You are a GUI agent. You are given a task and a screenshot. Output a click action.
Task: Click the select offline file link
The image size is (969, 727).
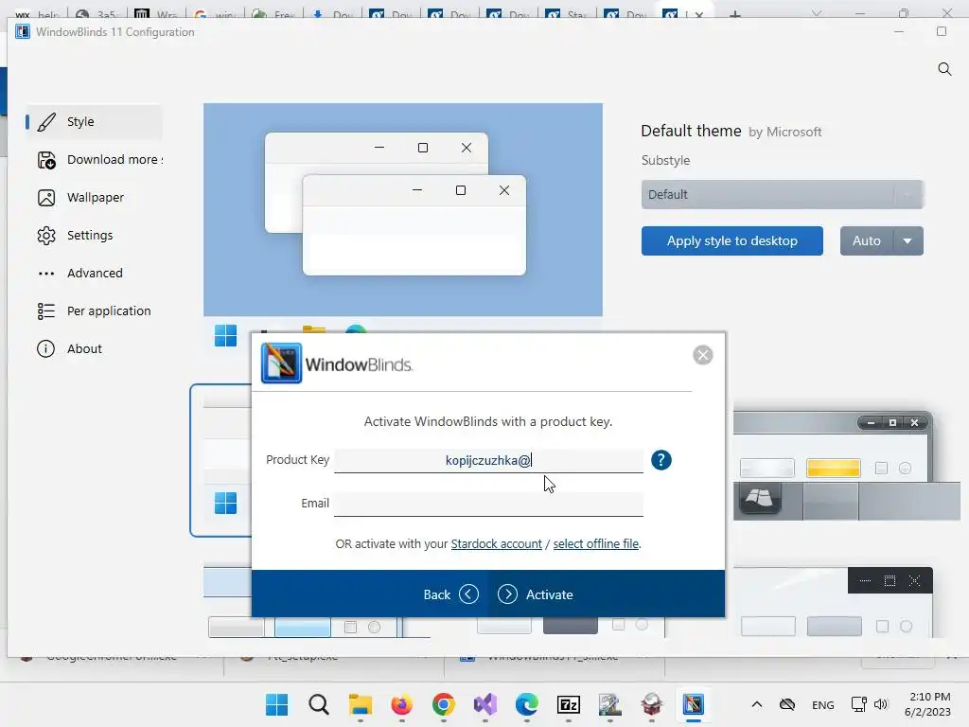coord(596,544)
